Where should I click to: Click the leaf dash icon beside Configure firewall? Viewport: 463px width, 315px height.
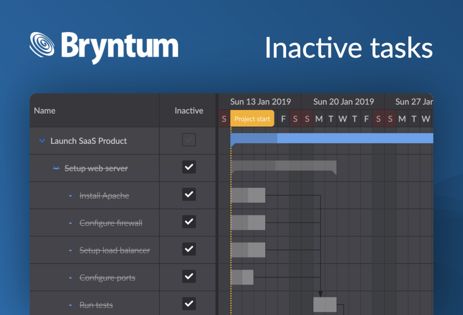(x=69, y=223)
